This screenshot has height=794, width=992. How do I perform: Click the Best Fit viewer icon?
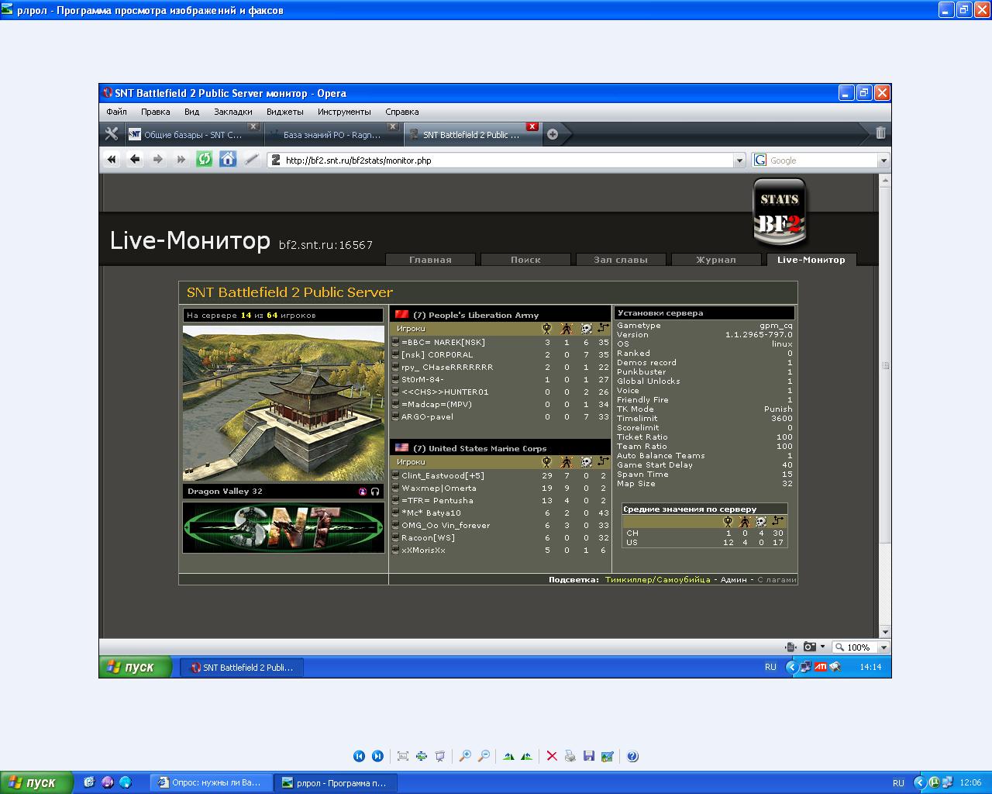click(403, 756)
